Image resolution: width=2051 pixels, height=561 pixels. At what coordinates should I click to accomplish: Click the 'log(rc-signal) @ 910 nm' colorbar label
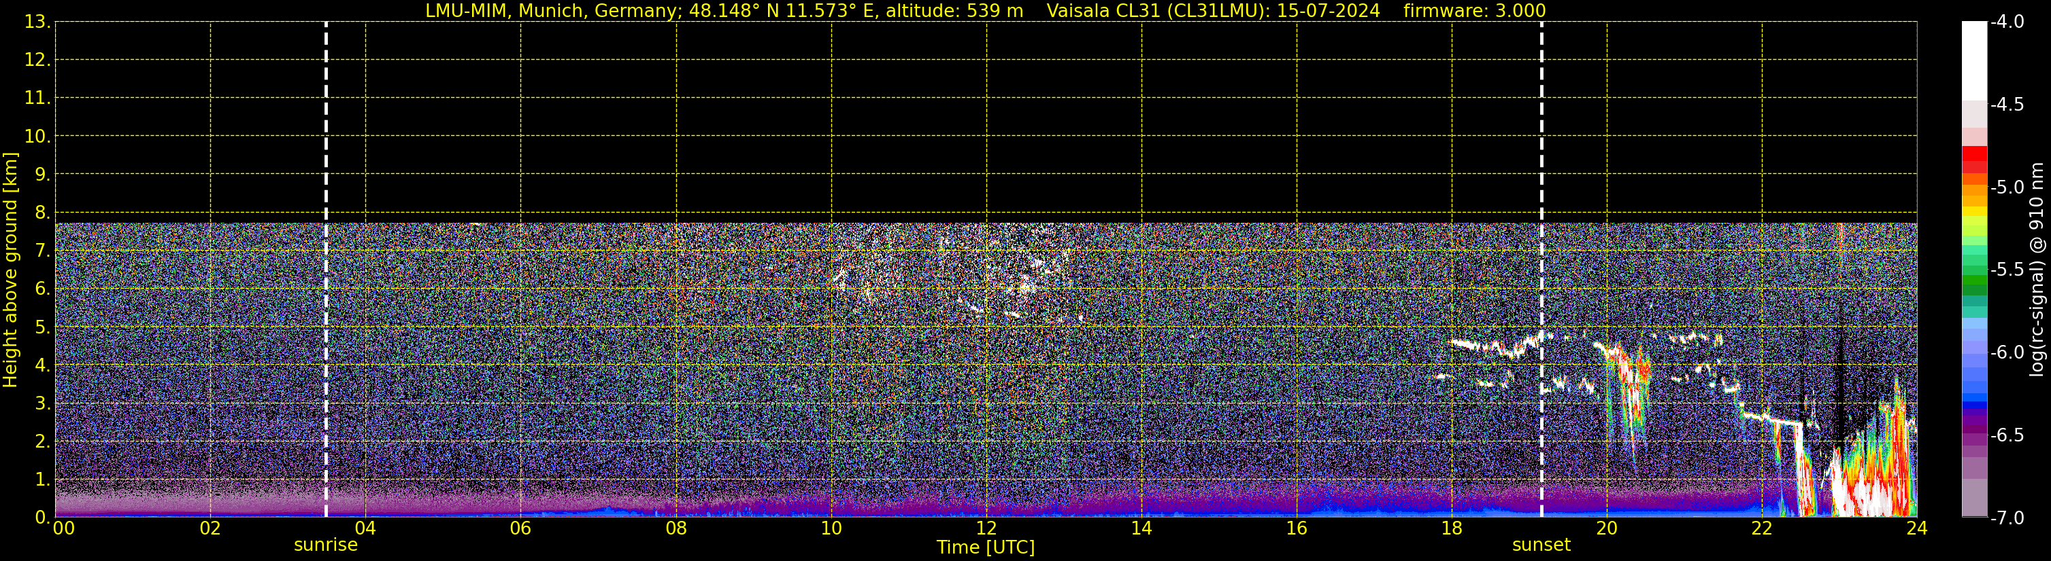click(2037, 270)
